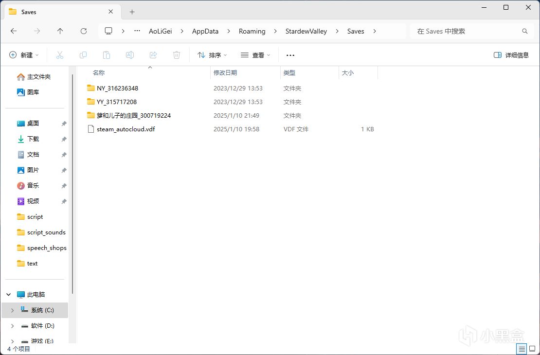Image resolution: width=540 pixels, height=355 pixels.
Task: Expand hidden path ellipsis in address bar
Action: (137, 31)
